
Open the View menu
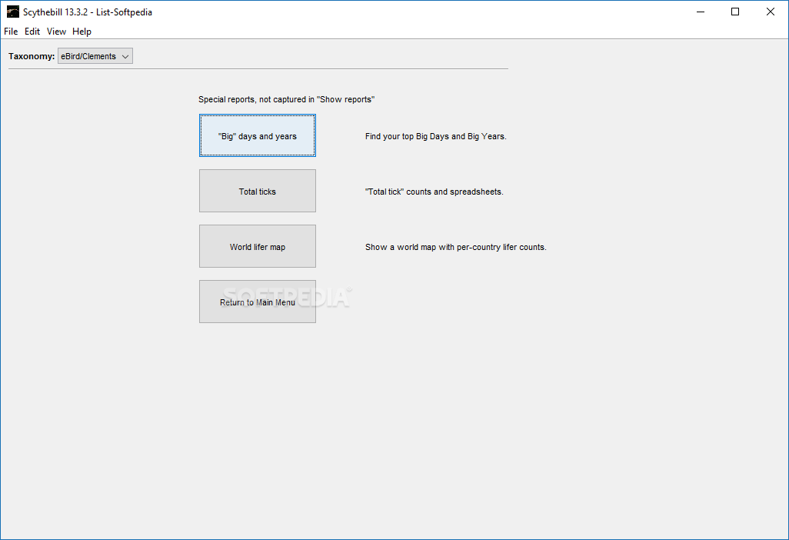(x=56, y=32)
